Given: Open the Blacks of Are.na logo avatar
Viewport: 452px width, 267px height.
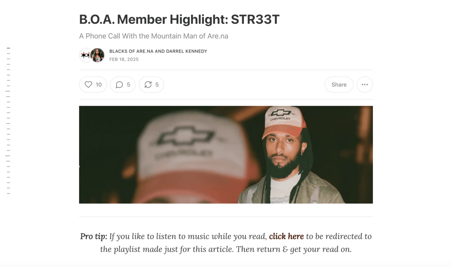Looking at the screenshot, I should point(84,55).
